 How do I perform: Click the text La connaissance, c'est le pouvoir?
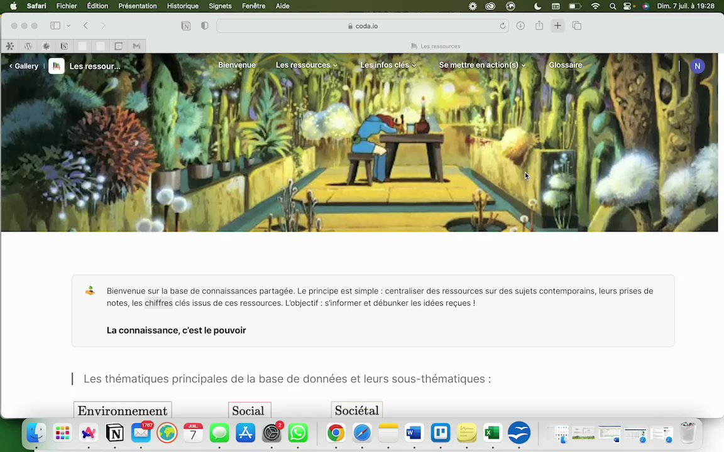[177, 330]
